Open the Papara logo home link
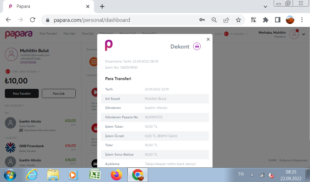Screen dimensions: 310x182 [x=18, y=35]
